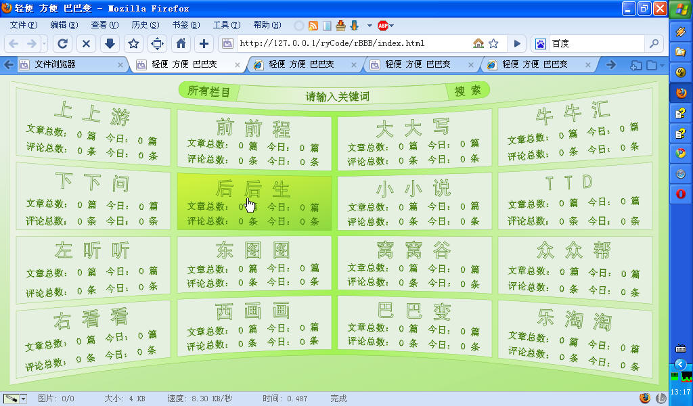Open the Baidu search engine selector
693x406 pixels.
pos(541,43)
